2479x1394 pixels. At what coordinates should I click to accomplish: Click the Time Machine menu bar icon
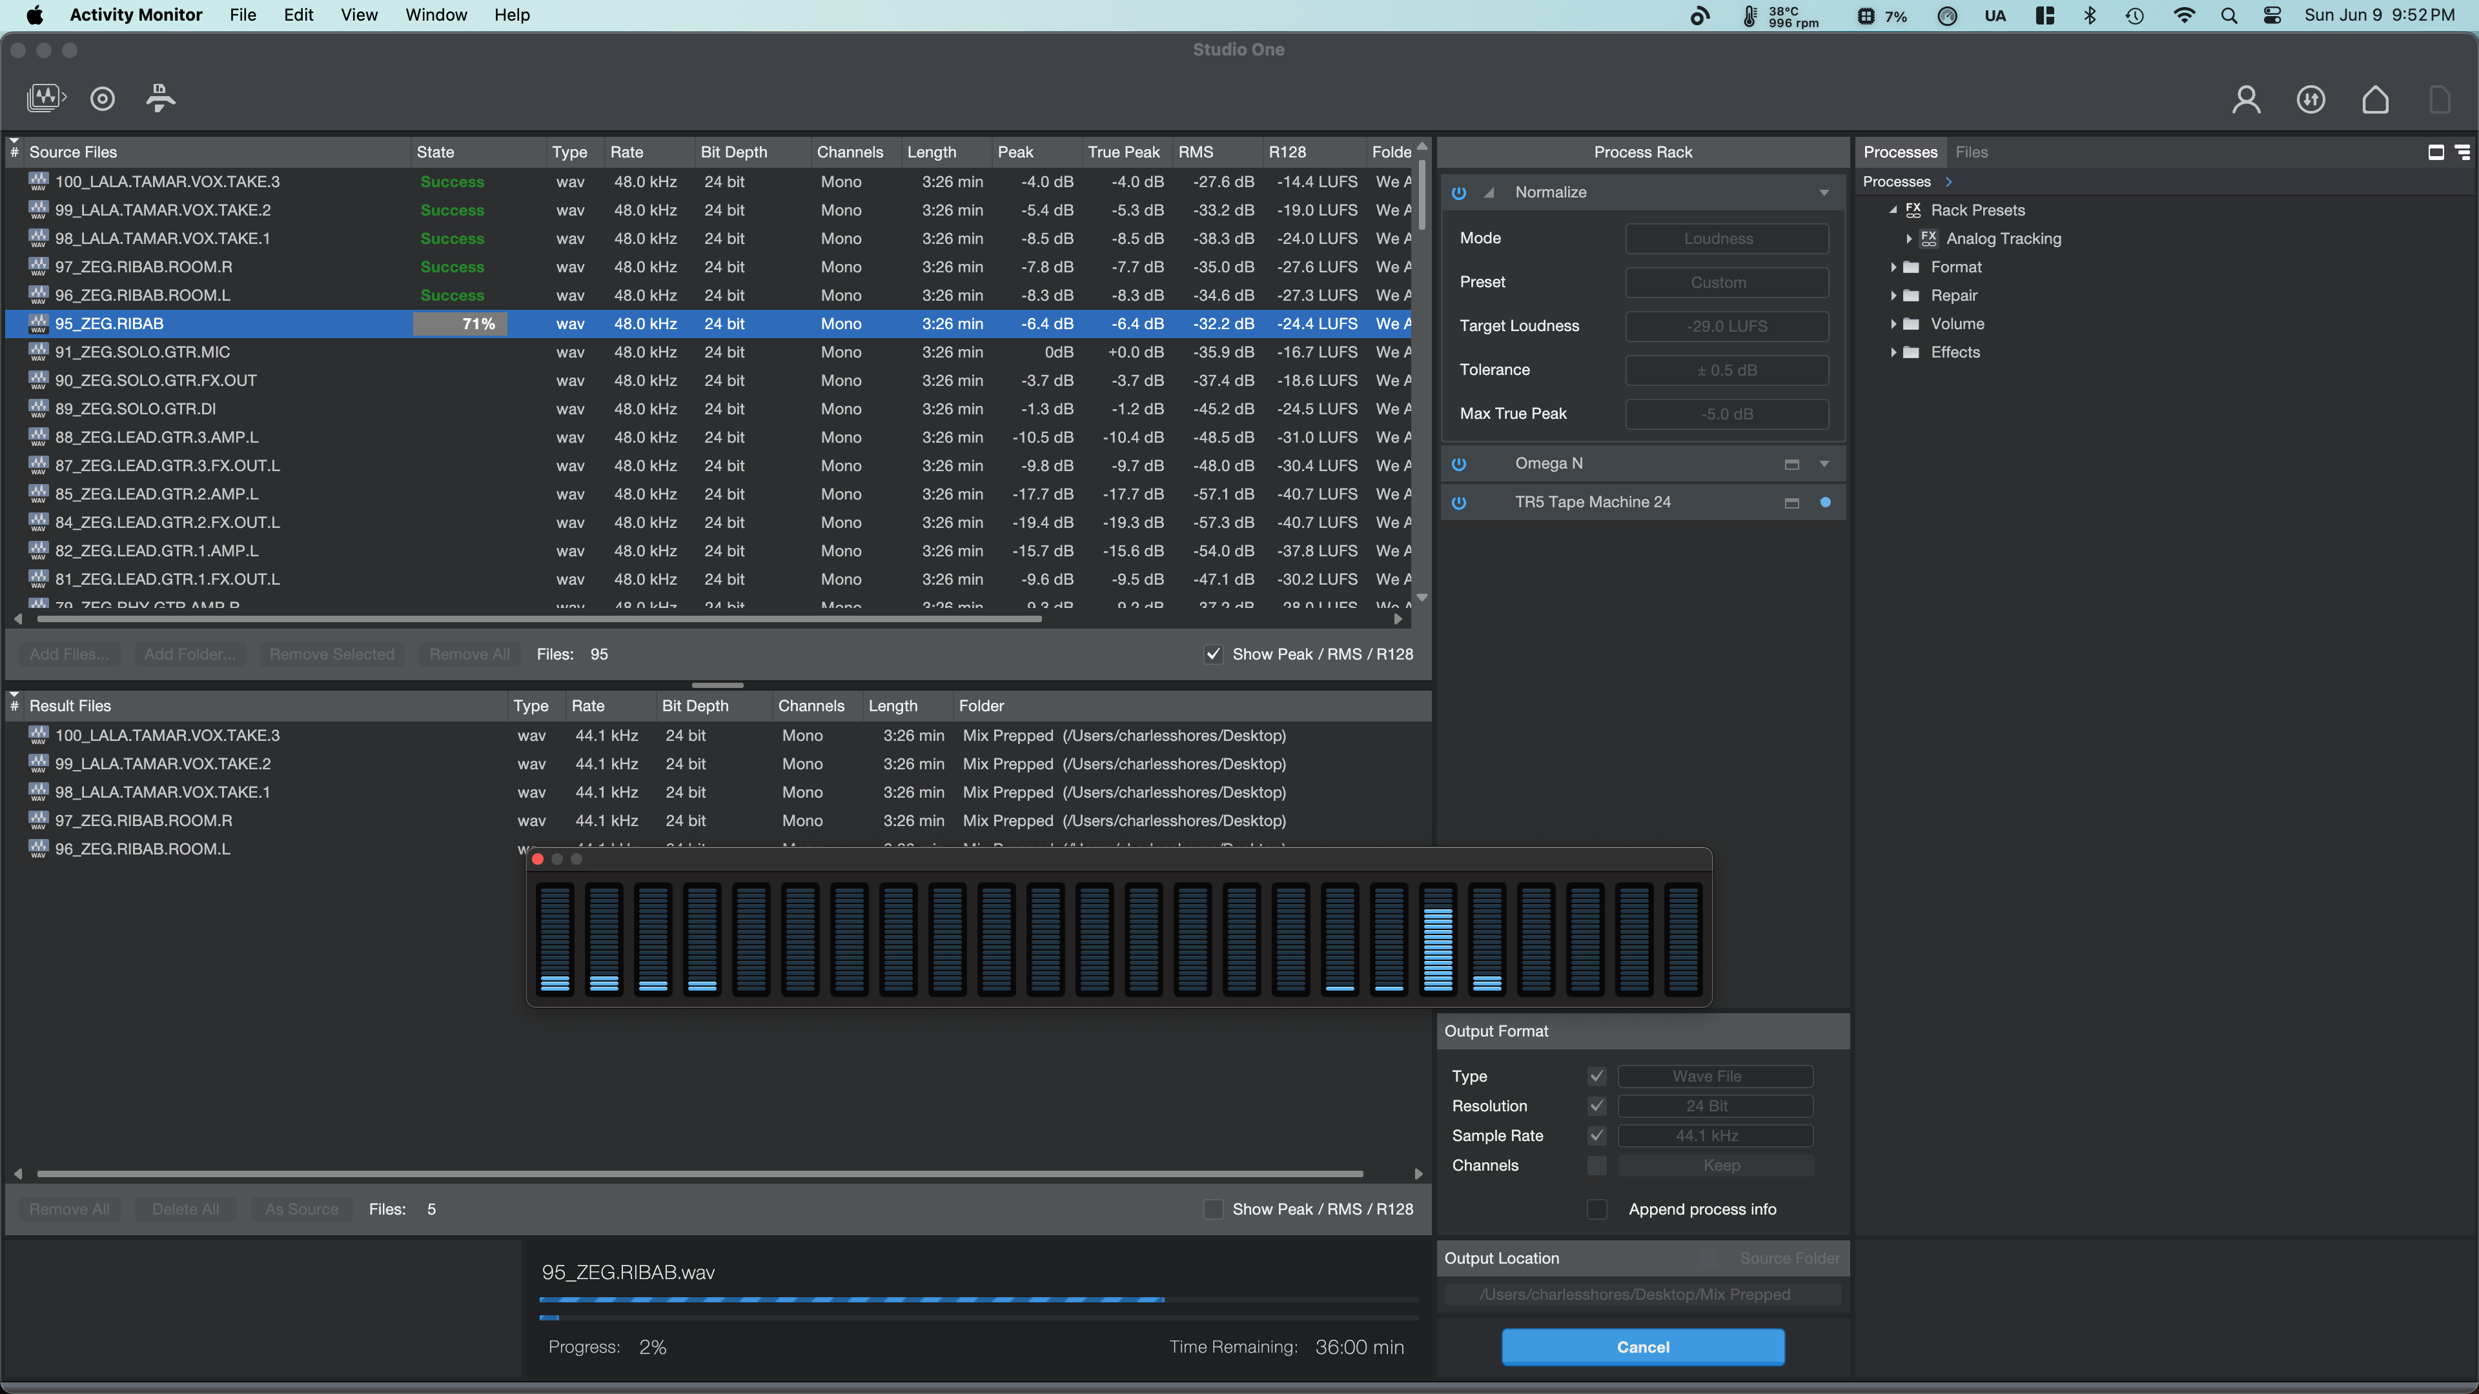[2134, 15]
